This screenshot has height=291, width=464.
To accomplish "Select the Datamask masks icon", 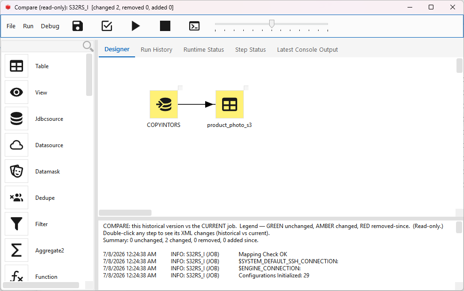I will point(16,171).
